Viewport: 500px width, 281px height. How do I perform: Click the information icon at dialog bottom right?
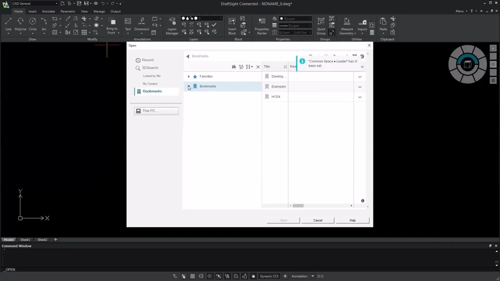[x=362, y=201]
